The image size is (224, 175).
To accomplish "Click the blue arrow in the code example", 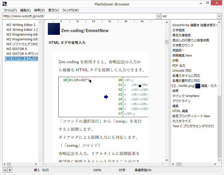I will [106, 97].
